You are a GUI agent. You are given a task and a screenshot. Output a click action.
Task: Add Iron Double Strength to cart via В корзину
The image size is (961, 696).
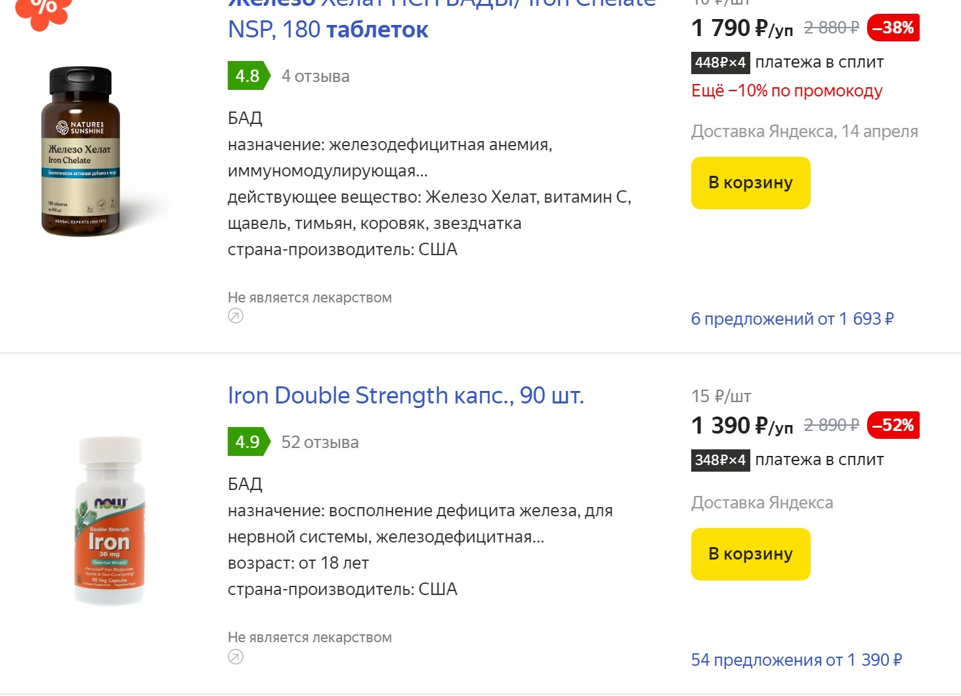[750, 554]
